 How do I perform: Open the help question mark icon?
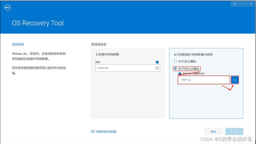coord(235,4)
